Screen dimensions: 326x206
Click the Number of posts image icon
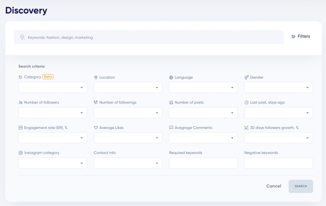point(171,103)
